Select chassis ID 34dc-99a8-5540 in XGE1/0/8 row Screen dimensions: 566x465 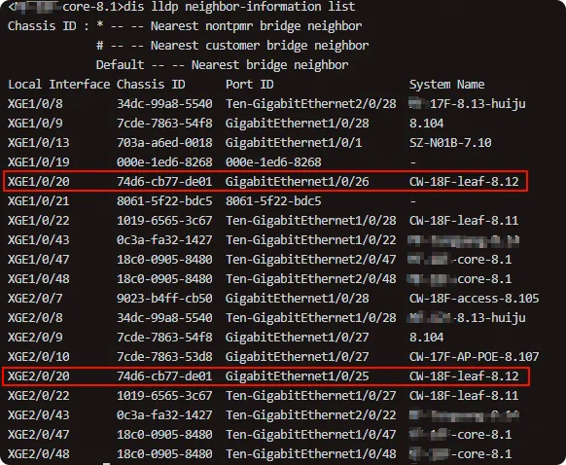coord(164,104)
